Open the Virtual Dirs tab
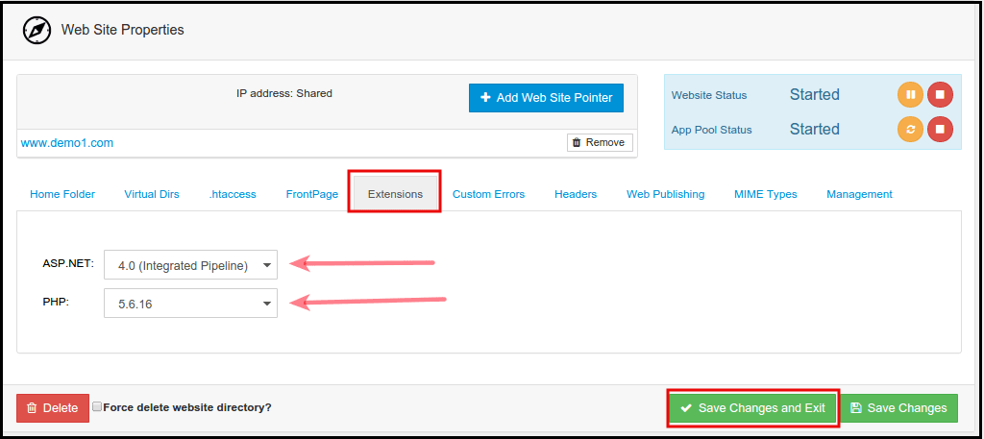The width and height of the screenshot is (984, 439). coord(152,194)
